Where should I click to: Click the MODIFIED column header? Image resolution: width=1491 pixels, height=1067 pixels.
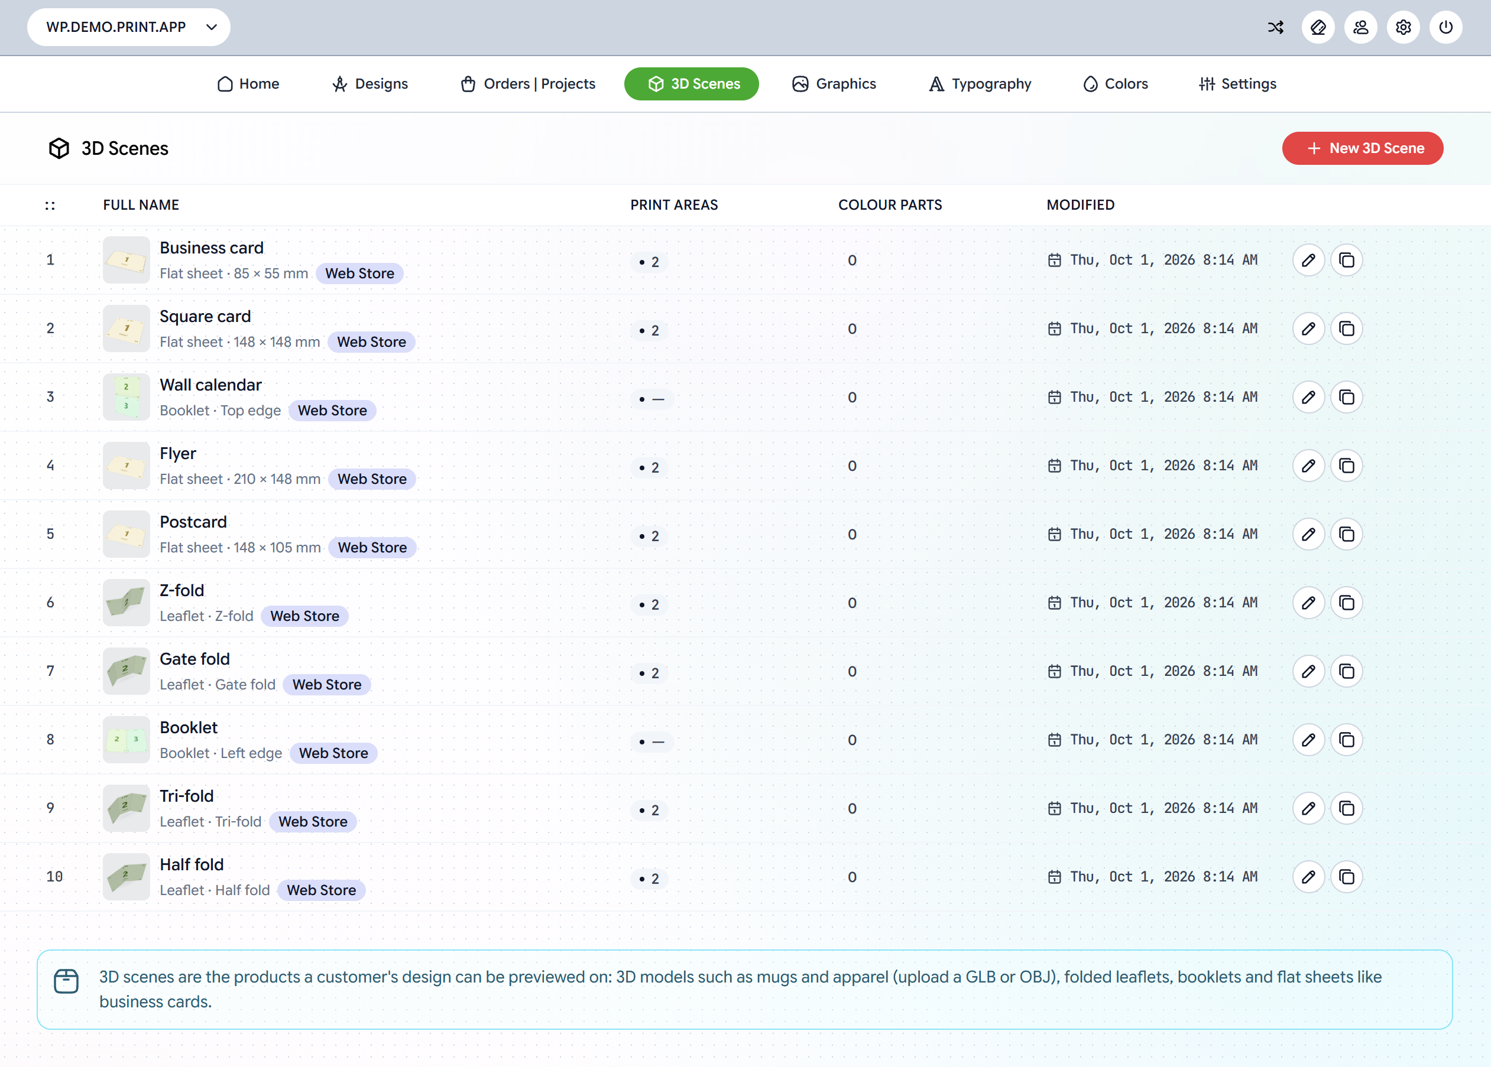1080,205
